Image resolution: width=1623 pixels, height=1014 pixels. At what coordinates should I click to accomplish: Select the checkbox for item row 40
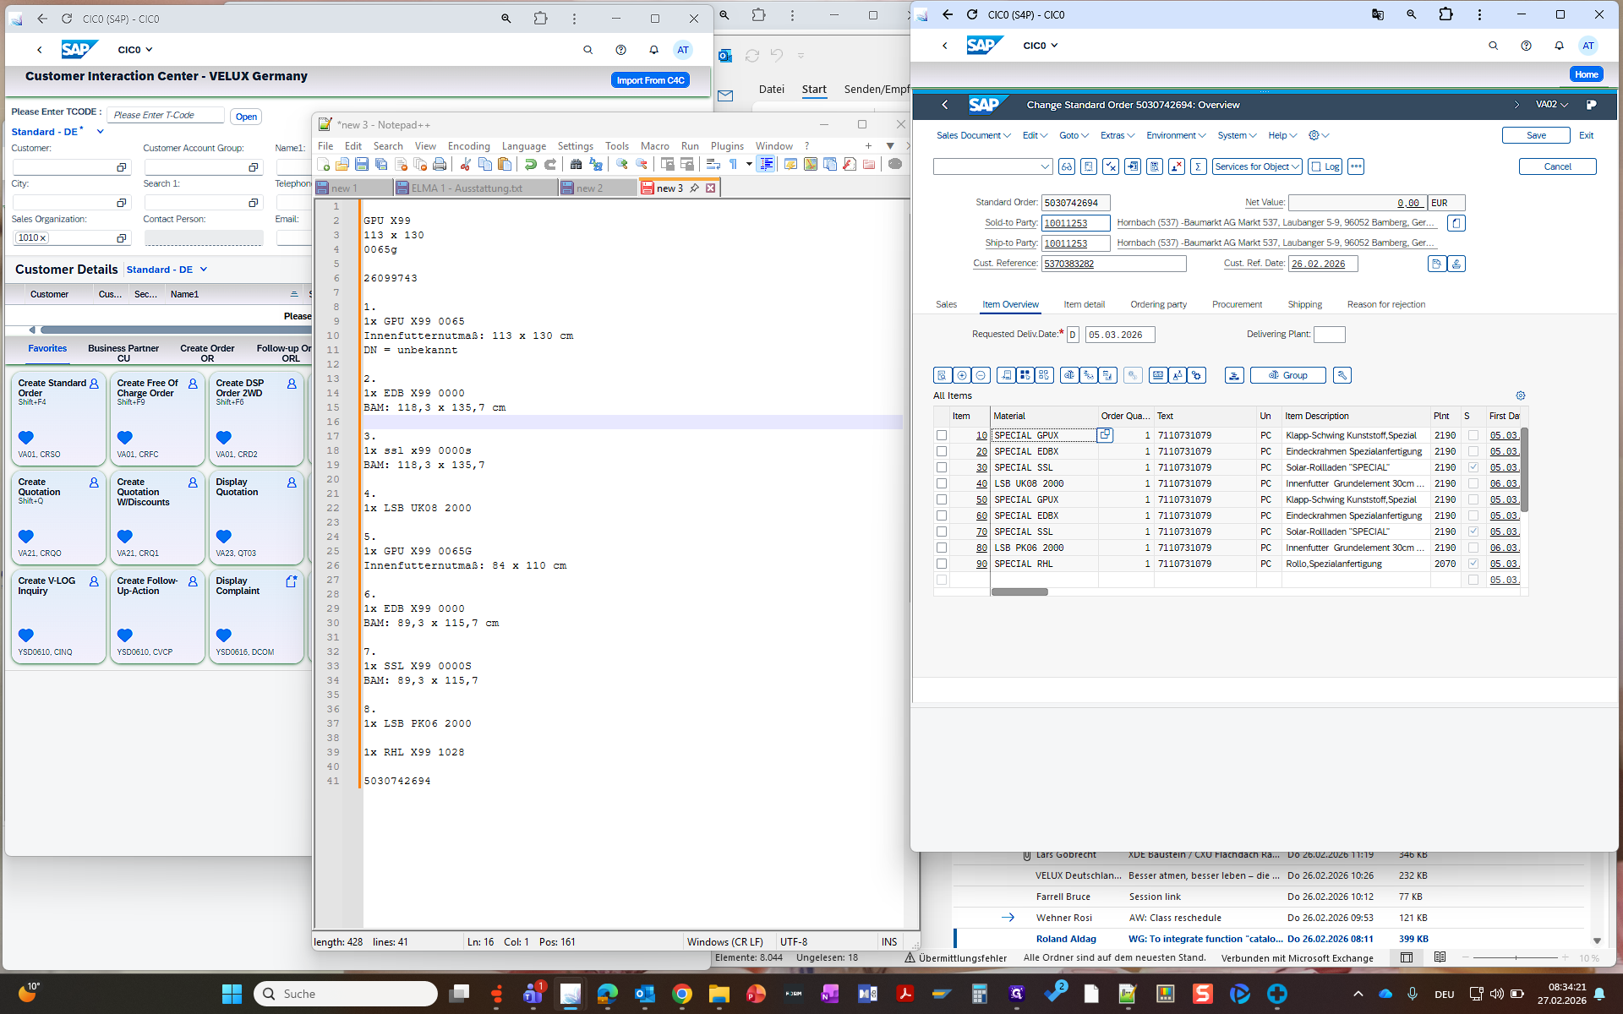(941, 483)
